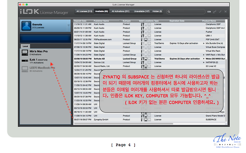Click 'Expires 20 Days after activation' cell

184,59
